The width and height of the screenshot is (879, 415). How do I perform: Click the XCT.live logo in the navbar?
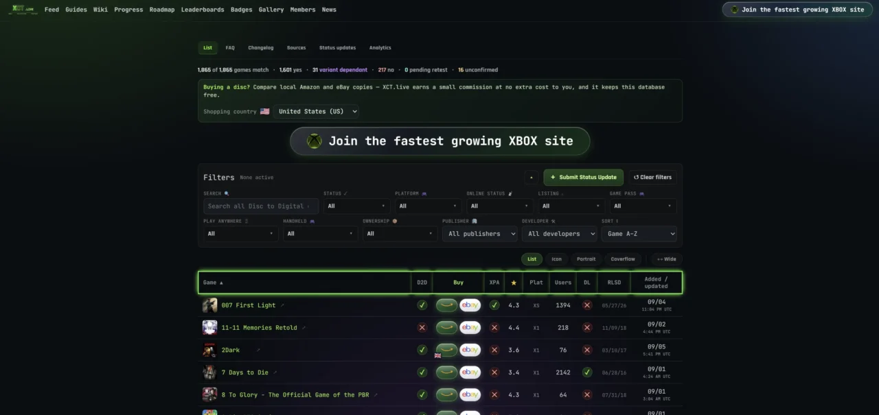[x=23, y=10]
